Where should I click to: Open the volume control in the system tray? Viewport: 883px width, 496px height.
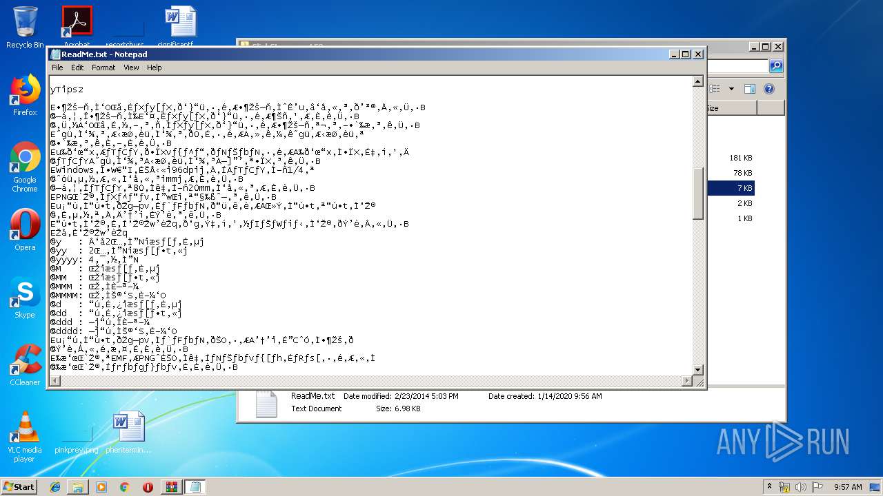point(801,487)
